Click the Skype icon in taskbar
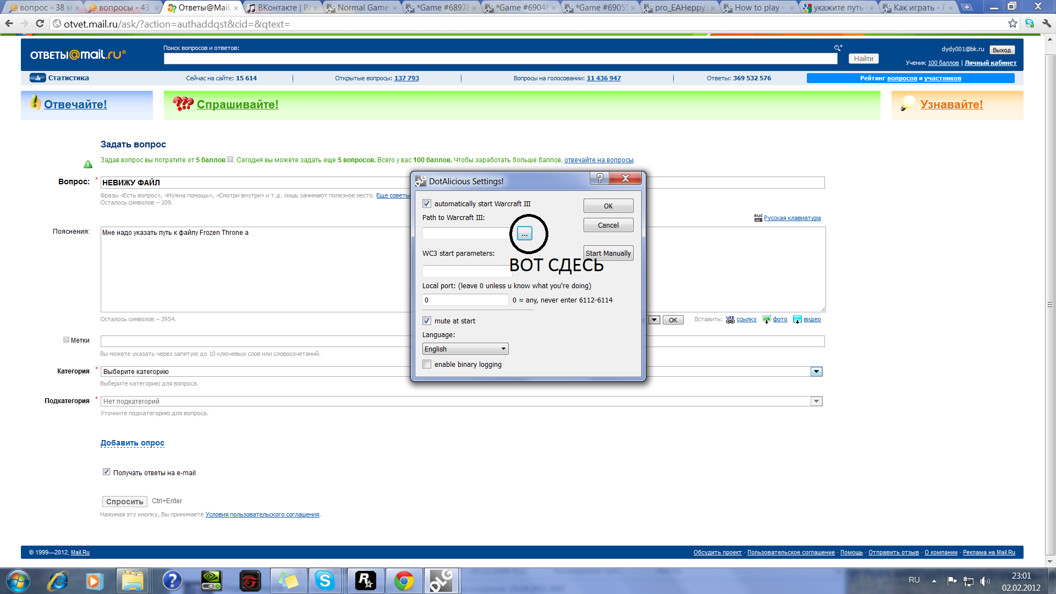This screenshot has width=1056, height=594. pos(324,581)
